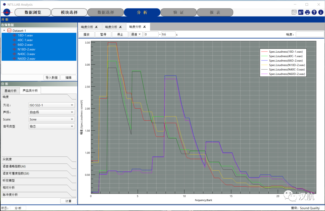The width and height of the screenshot is (325, 211).
Task: Open the 通道 channel dropdown
Action: (136, 34)
